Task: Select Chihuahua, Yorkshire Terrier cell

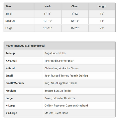Action: pos(79,68)
